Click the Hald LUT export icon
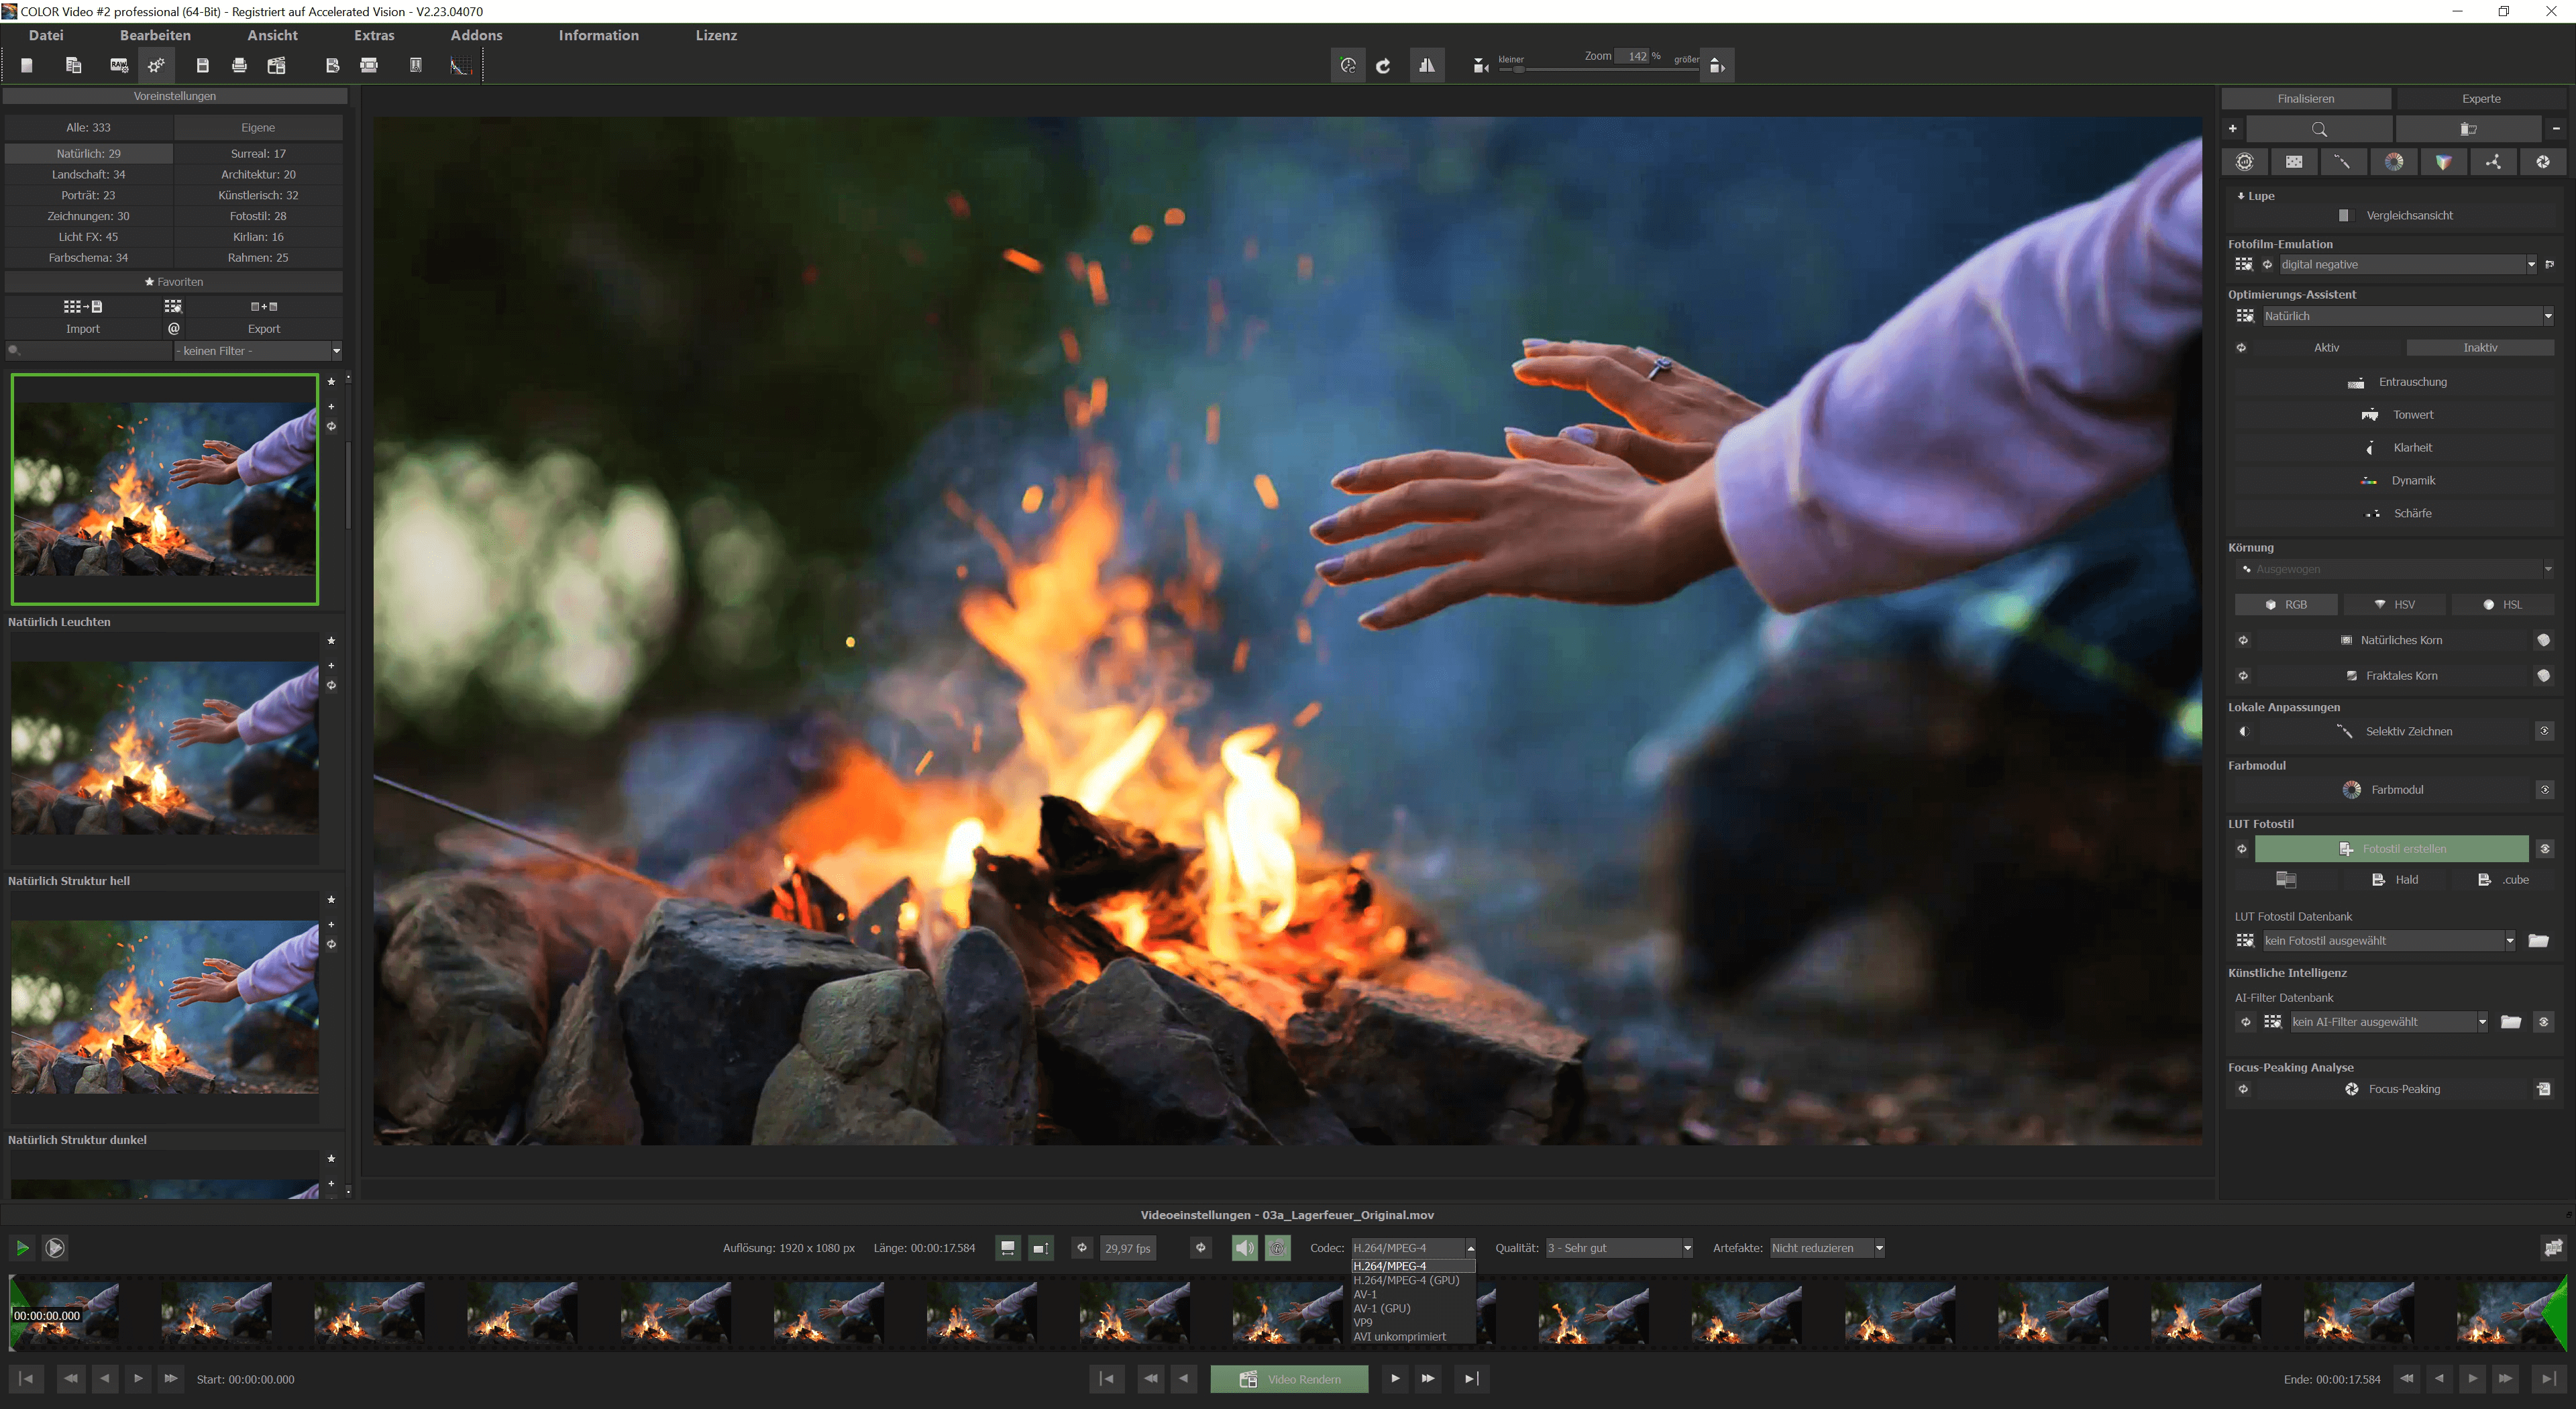The height and width of the screenshot is (1409, 2576). pos(2379,880)
